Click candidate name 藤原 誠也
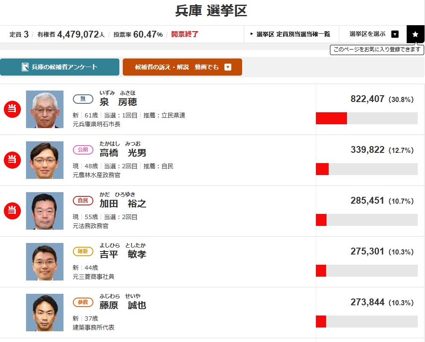Screen dimensions: 425x342 coord(123,305)
